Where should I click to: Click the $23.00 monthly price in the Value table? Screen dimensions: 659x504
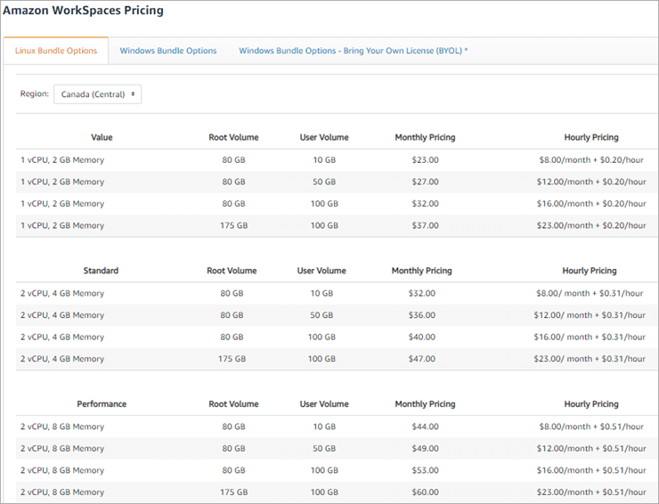[x=425, y=160]
